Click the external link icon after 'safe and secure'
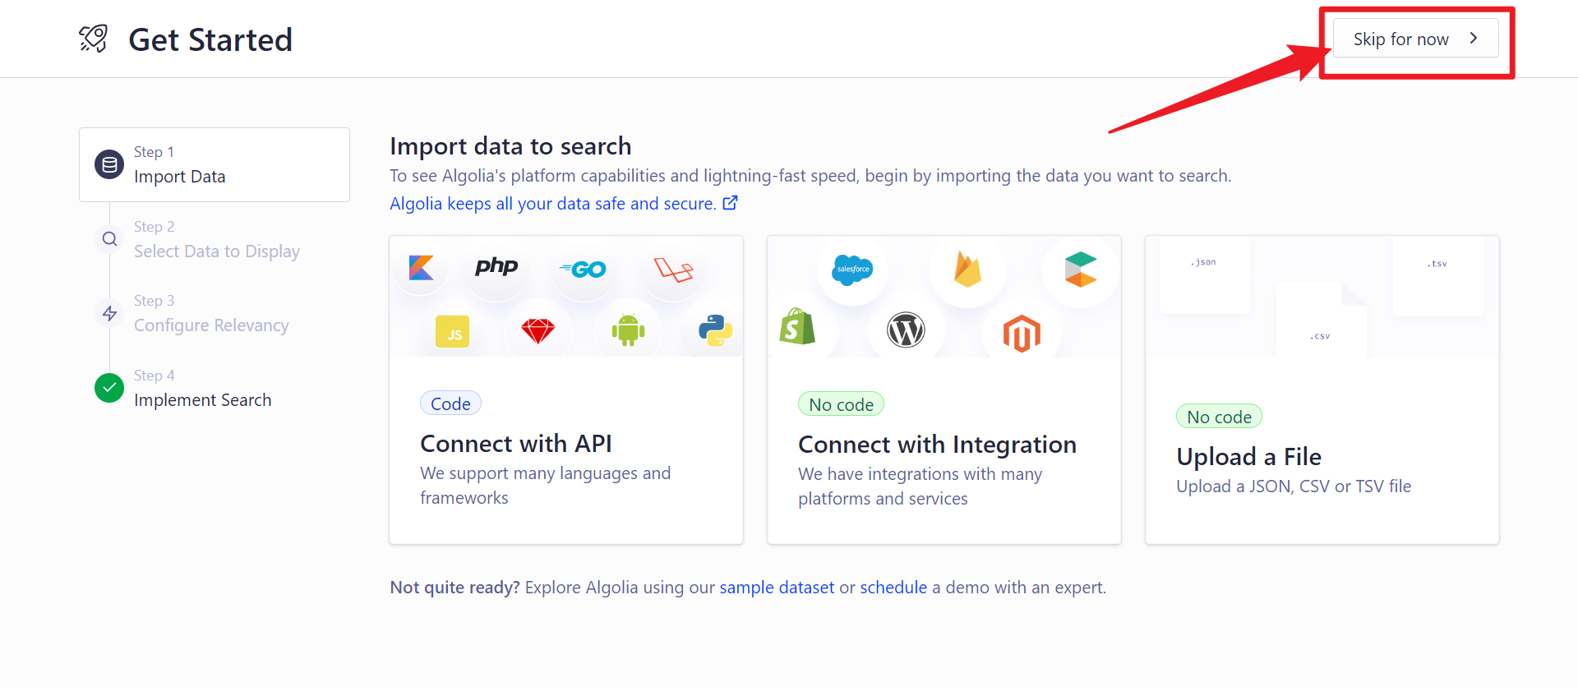 click(730, 202)
